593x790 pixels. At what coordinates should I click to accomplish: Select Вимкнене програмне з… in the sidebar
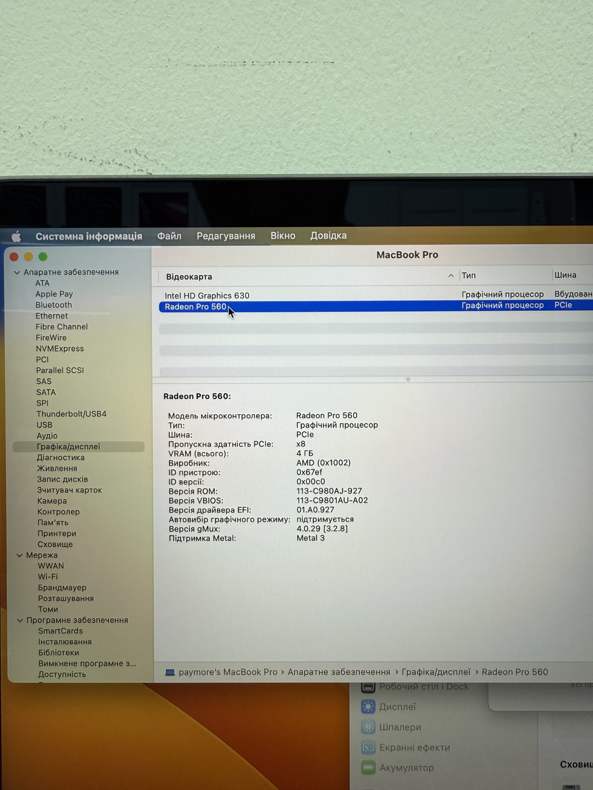click(x=88, y=663)
